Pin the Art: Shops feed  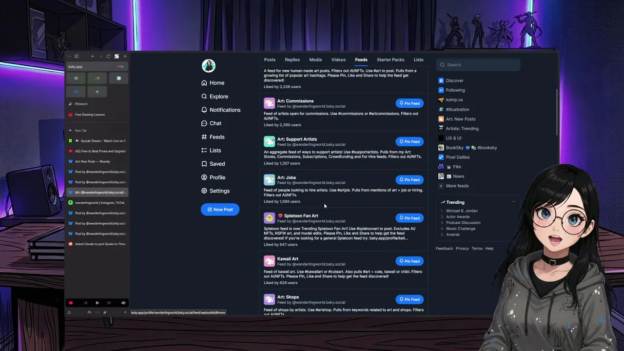409,299
